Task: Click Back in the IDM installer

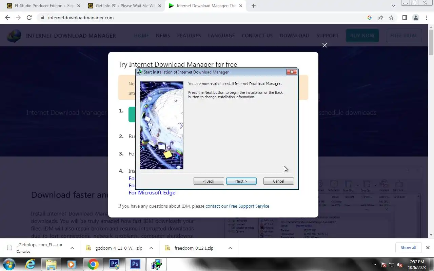Action: tap(209, 181)
